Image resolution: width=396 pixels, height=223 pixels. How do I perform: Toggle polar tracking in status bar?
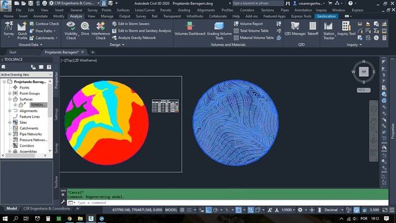(x=215, y=210)
